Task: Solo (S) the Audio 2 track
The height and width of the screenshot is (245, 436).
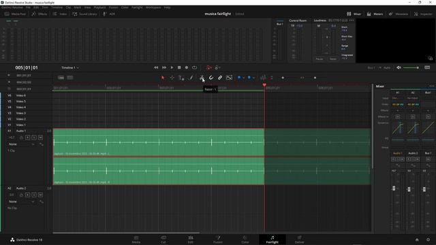Action: (x=34, y=195)
